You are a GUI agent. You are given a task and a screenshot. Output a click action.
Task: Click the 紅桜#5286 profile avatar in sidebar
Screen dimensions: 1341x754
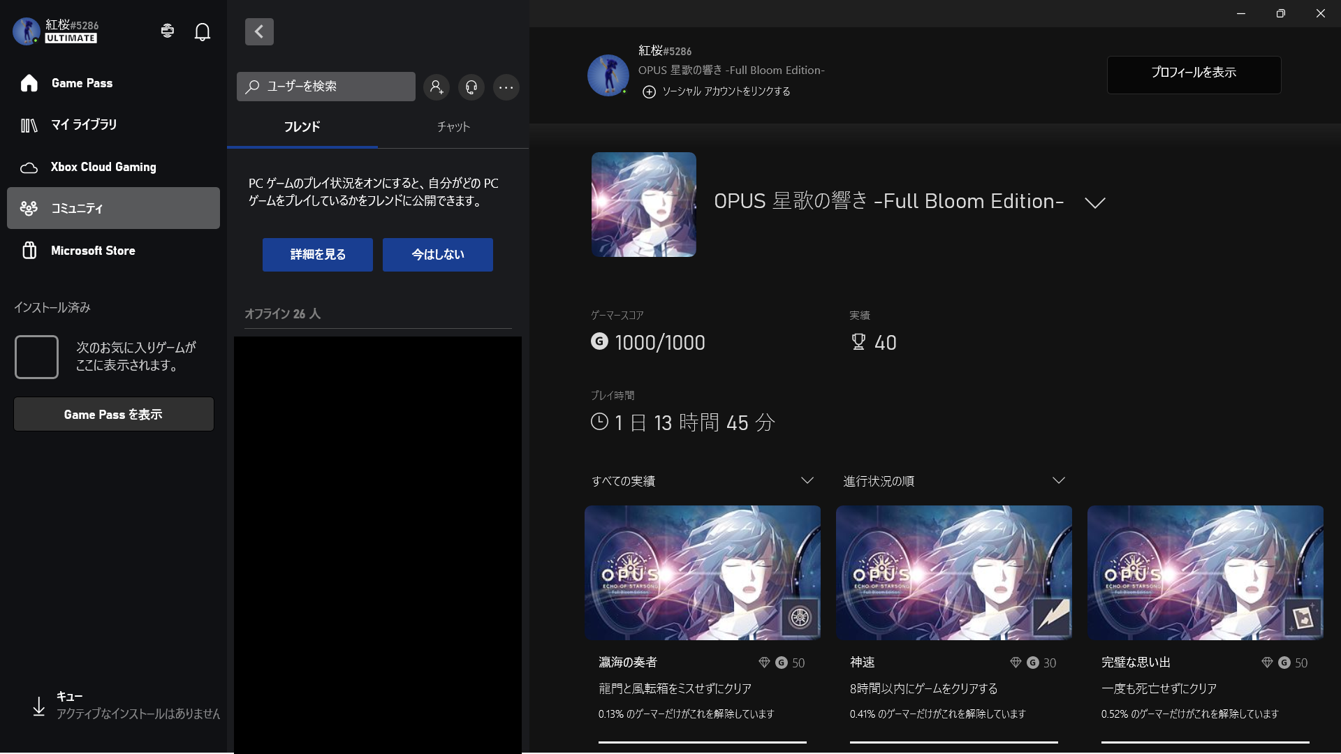(x=27, y=31)
